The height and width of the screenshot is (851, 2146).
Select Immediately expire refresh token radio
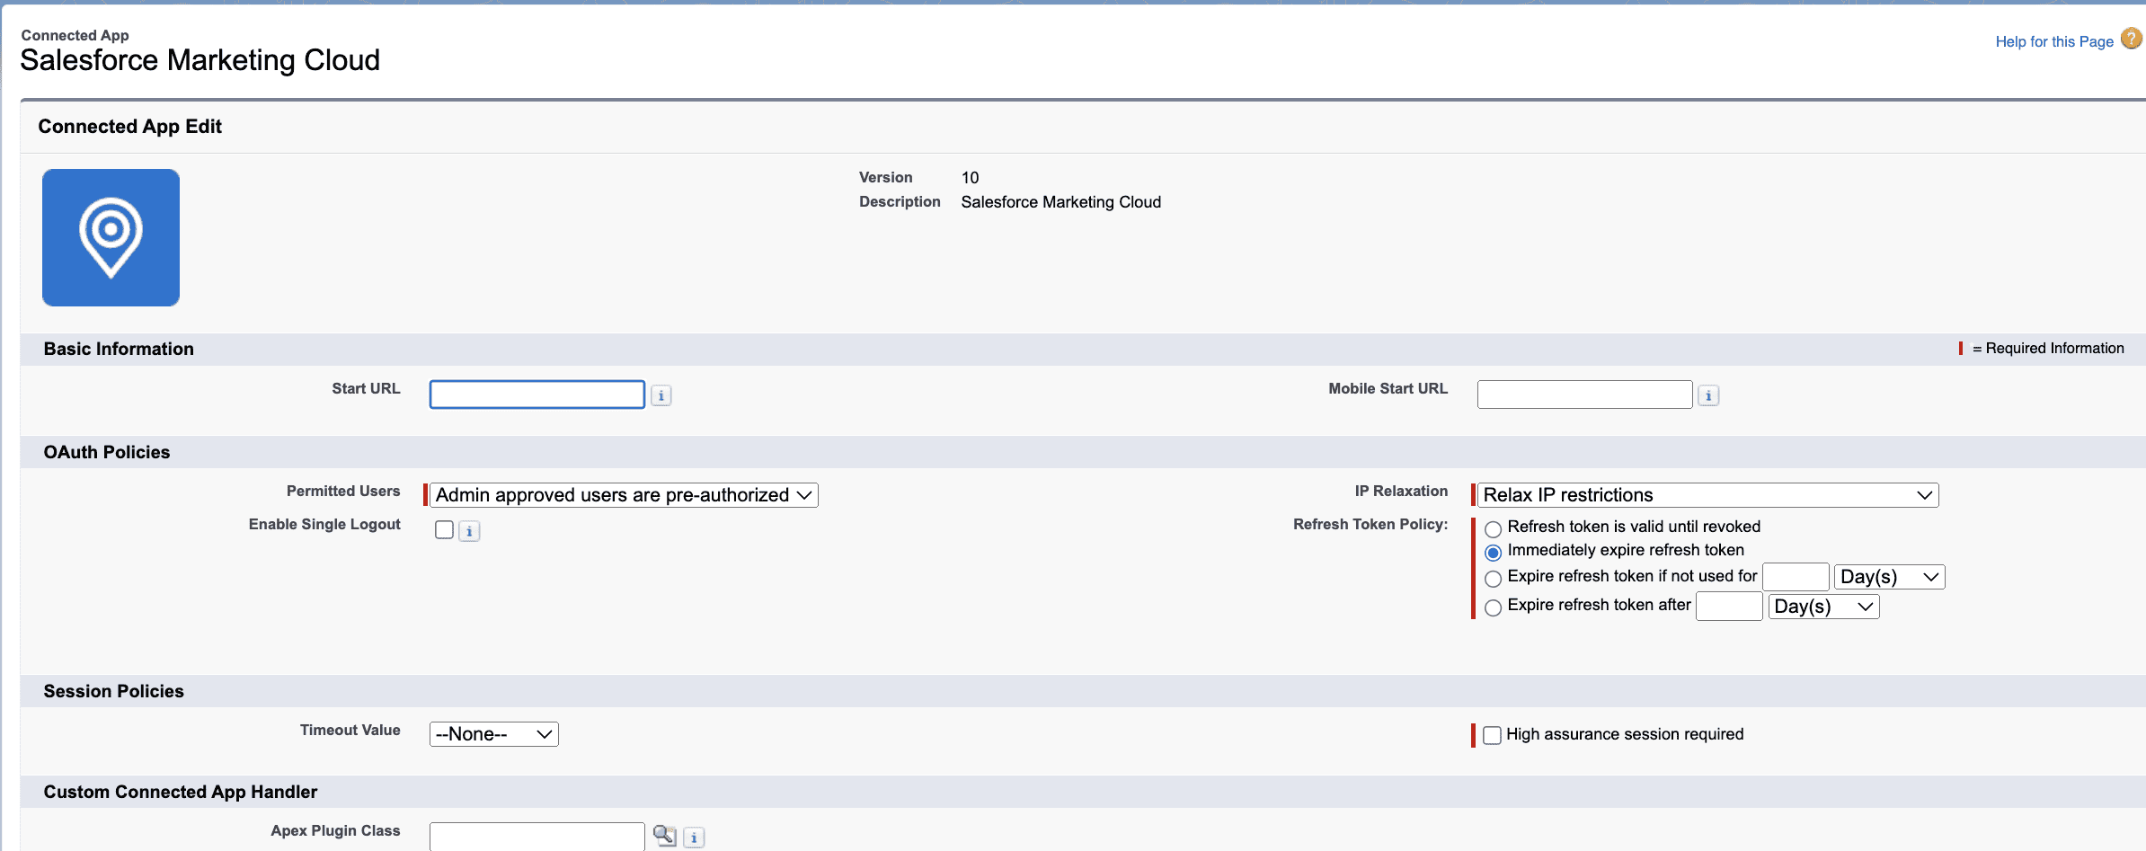1493,552
